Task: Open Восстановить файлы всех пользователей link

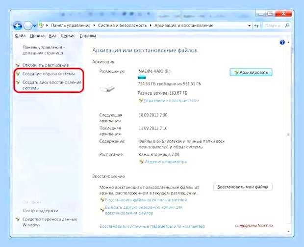Action: 146,200
